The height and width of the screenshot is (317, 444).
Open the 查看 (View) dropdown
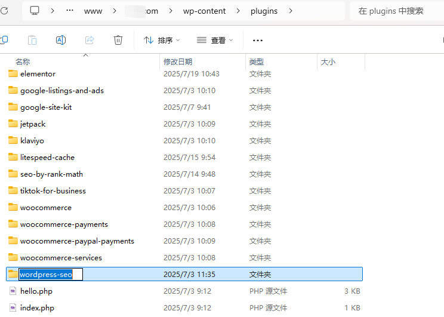[x=215, y=40]
